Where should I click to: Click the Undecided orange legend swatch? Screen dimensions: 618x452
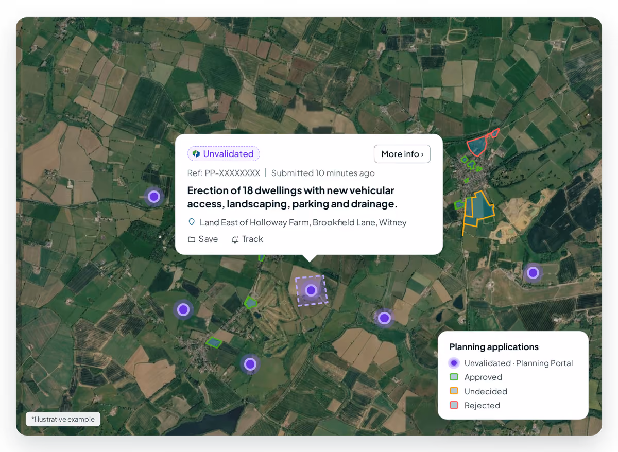pos(454,391)
